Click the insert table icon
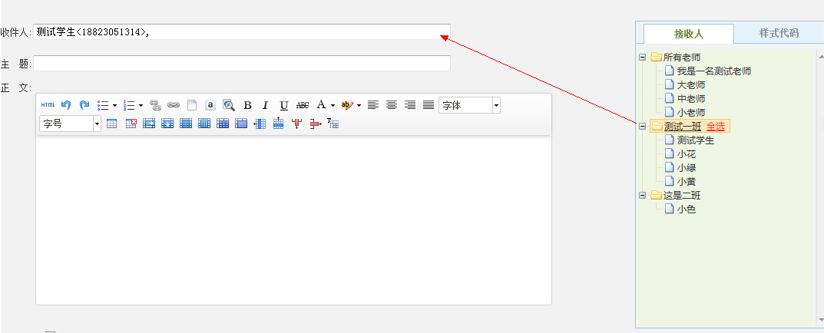The height and width of the screenshot is (333, 824). point(112,124)
